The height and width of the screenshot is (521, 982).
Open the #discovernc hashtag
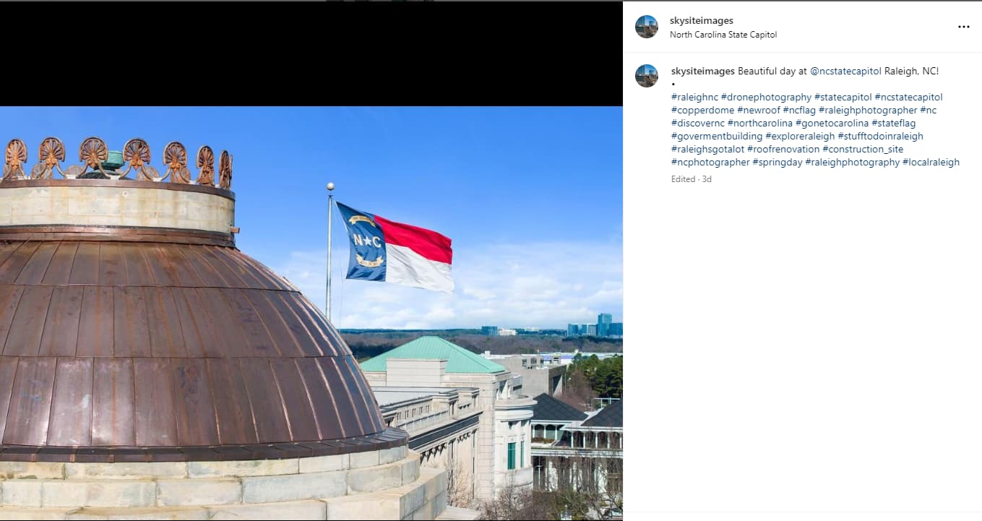(x=697, y=123)
